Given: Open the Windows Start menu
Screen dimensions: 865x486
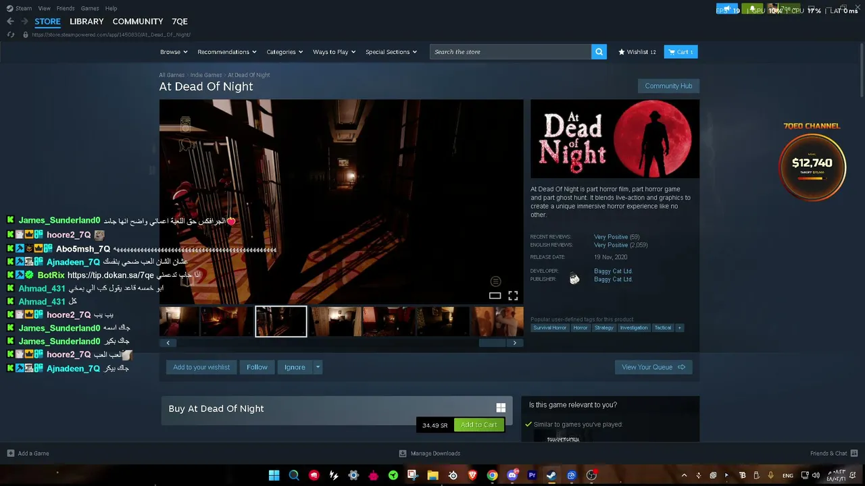Looking at the screenshot, I should point(274,475).
